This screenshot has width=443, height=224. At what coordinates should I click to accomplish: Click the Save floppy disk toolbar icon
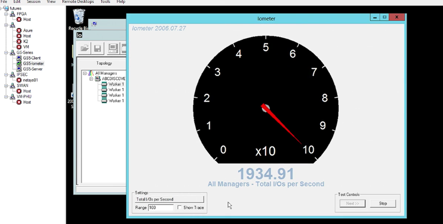pos(98,48)
